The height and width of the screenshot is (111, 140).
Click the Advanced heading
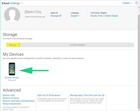coord(12,90)
